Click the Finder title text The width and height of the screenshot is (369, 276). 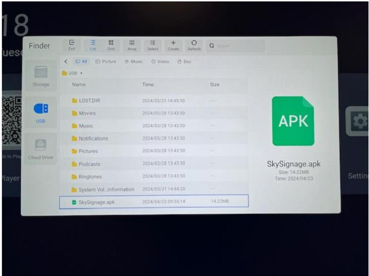click(39, 45)
